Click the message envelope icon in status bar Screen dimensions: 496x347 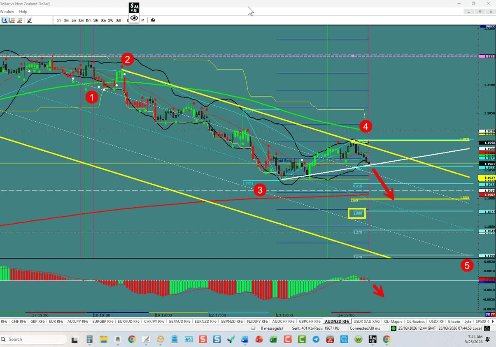coord(253,328)
